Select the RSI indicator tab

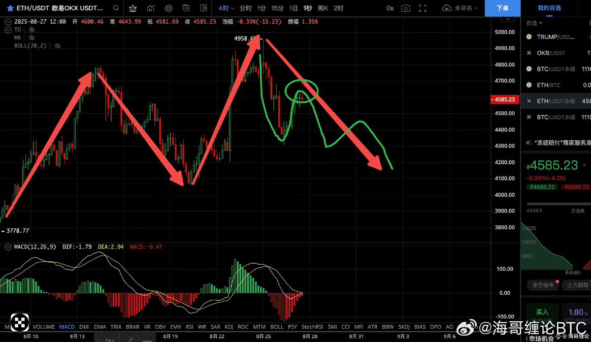(x=190, y=327)
